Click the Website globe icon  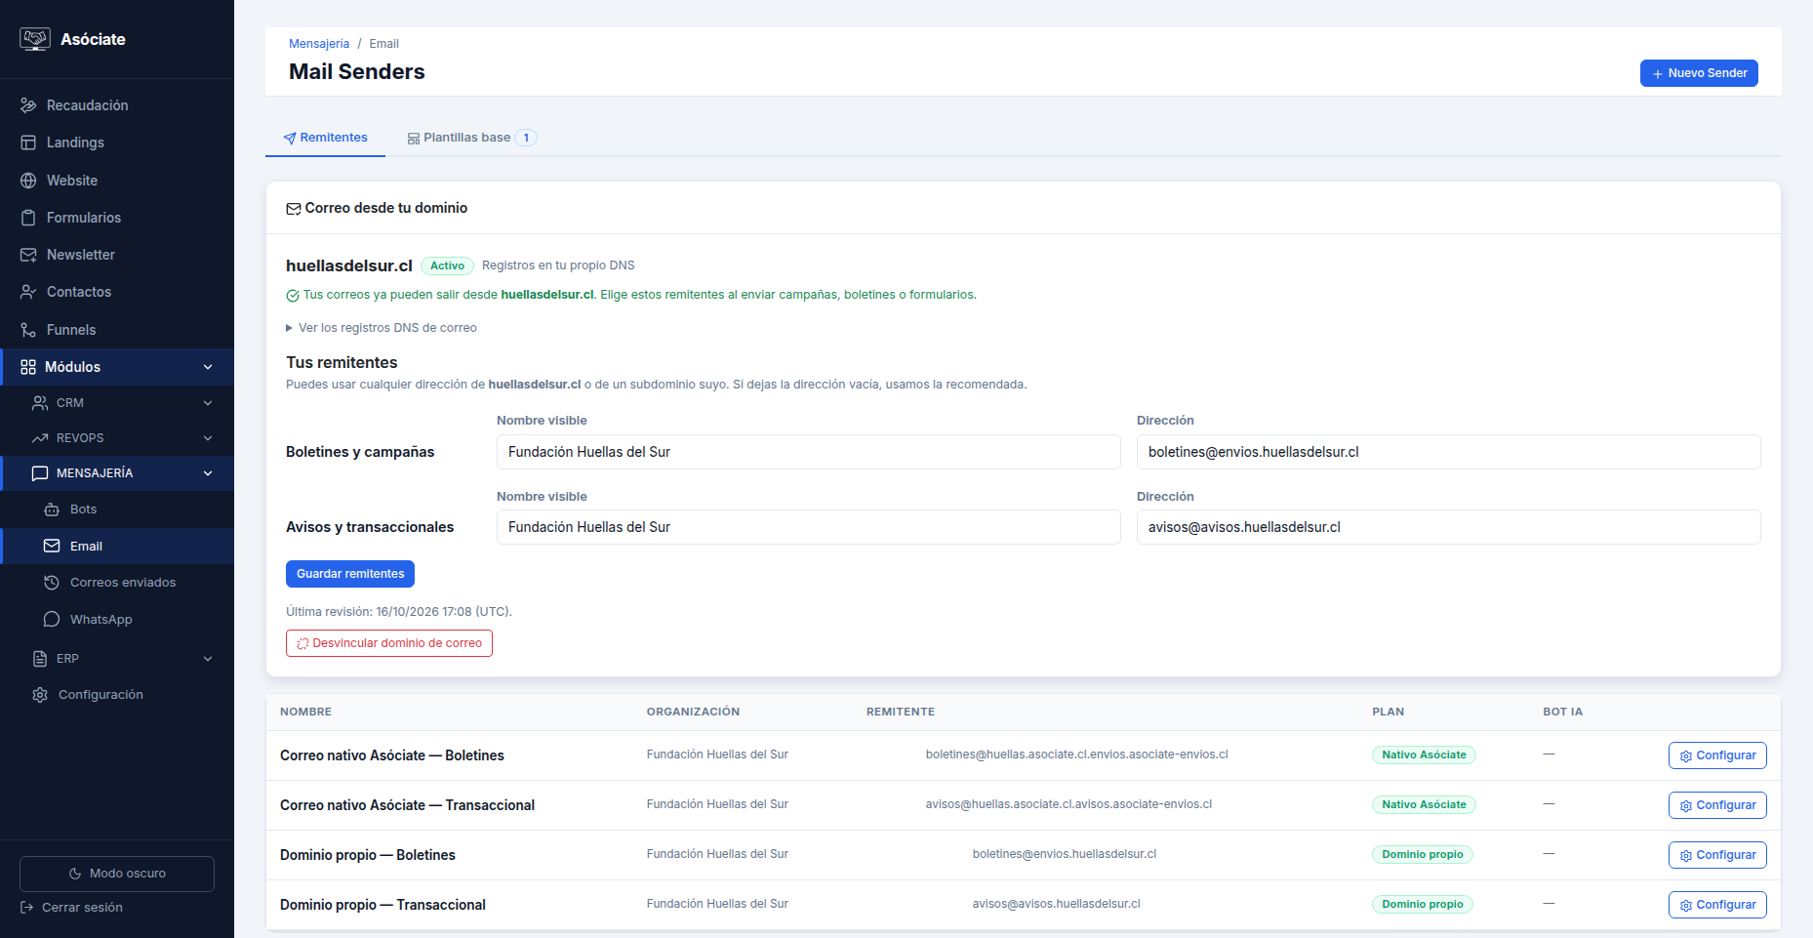coord(28,181)
